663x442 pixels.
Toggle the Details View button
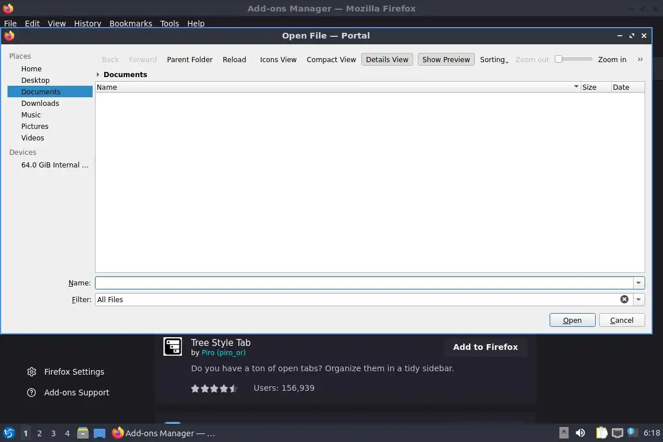click(x=387, y=60)
